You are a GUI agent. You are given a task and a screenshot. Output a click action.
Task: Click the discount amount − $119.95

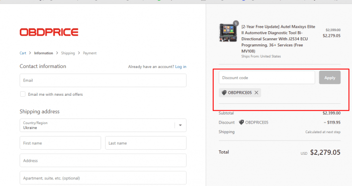(x=332, y=122)
